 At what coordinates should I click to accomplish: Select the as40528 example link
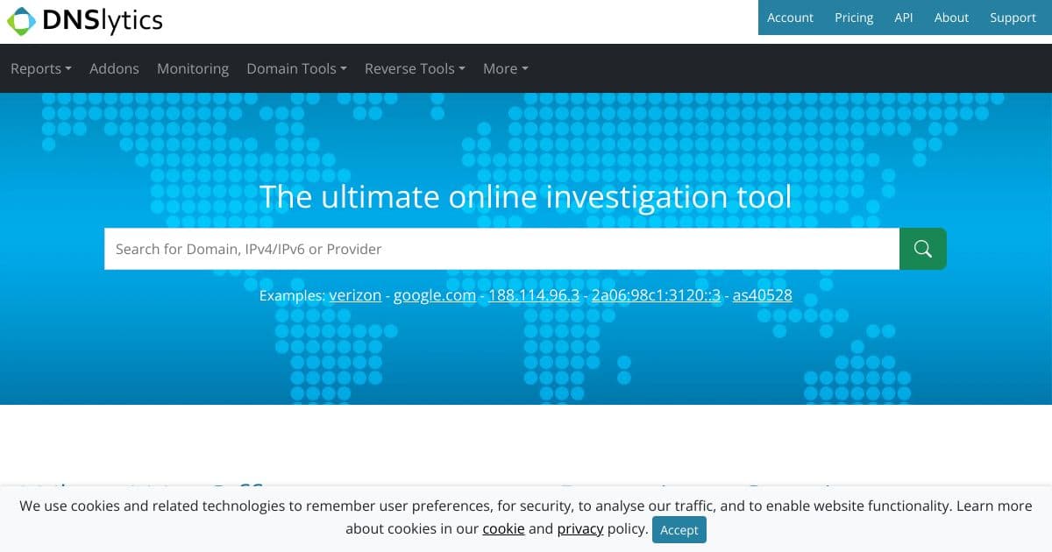coord(762,295)
